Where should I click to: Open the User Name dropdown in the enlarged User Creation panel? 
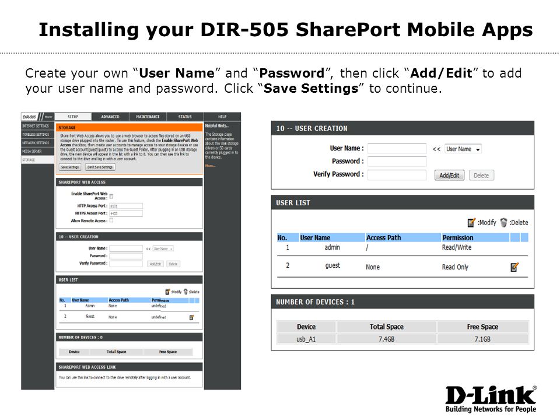[463, 149]
